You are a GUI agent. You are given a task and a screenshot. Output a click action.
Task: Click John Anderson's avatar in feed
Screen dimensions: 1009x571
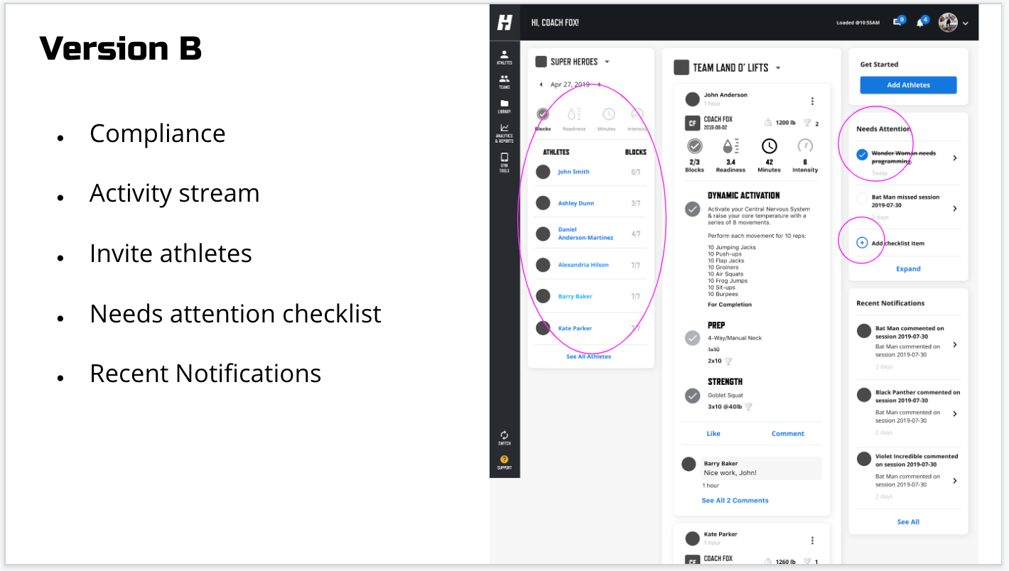pyautogui.click(x=692, y=99)
